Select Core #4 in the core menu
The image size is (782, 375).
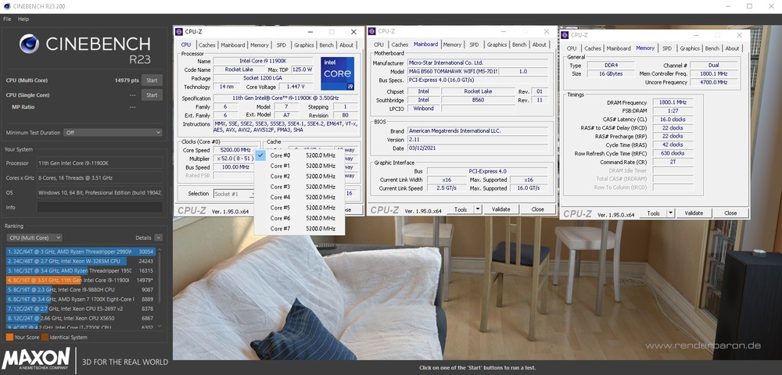coord(300,197)
